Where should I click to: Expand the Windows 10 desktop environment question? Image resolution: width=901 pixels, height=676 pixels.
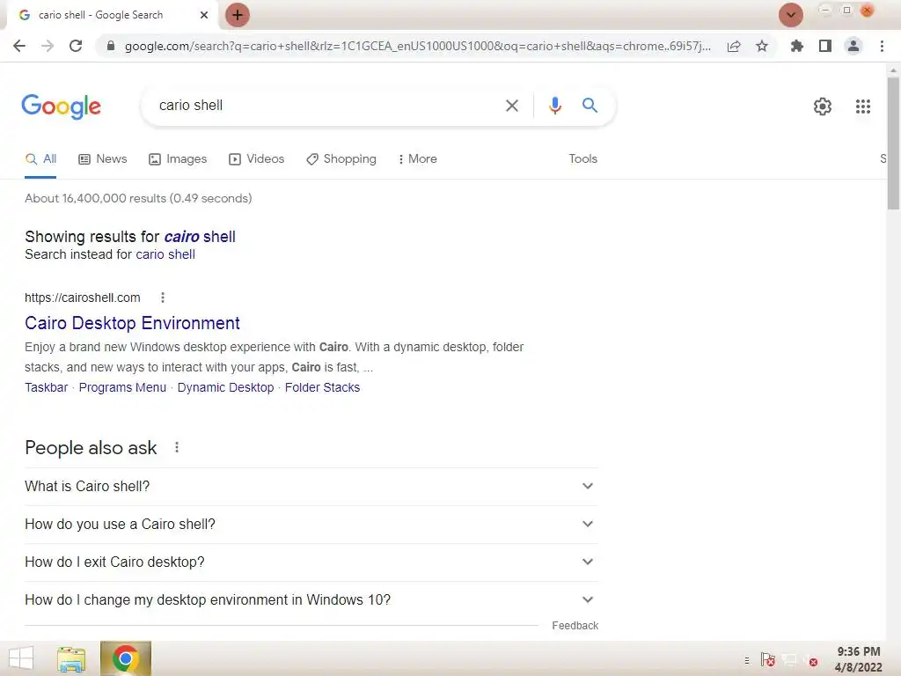[x=311, y=600]
